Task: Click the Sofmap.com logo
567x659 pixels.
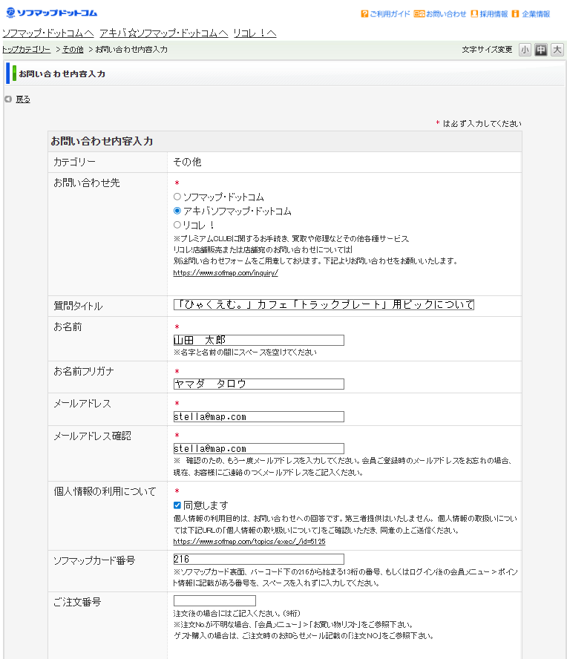Action: pos(52,13)
